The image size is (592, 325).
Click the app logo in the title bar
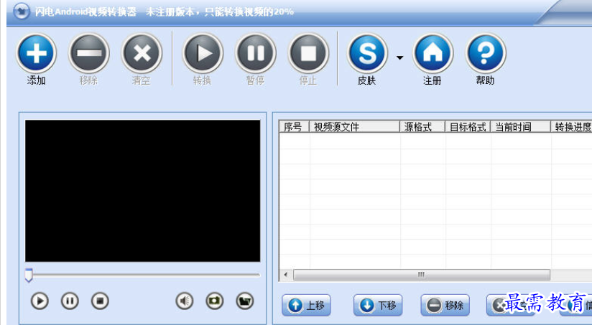pyautogui.click(x=22, y=11)
